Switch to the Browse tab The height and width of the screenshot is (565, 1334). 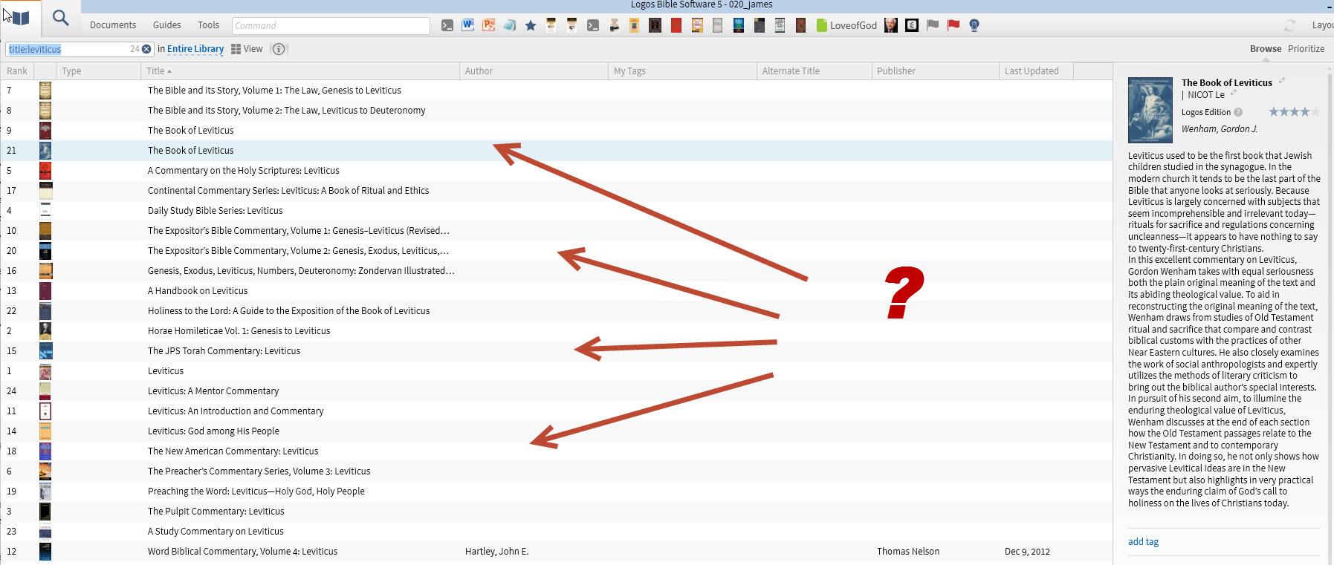(1266, 49)
